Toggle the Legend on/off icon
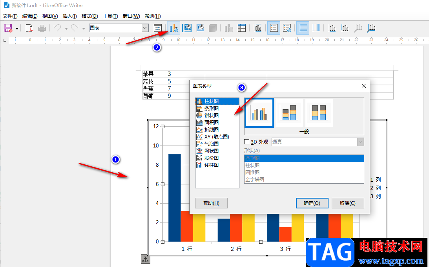Viewport: 429px width, 267px height. (x=274, y=28)
